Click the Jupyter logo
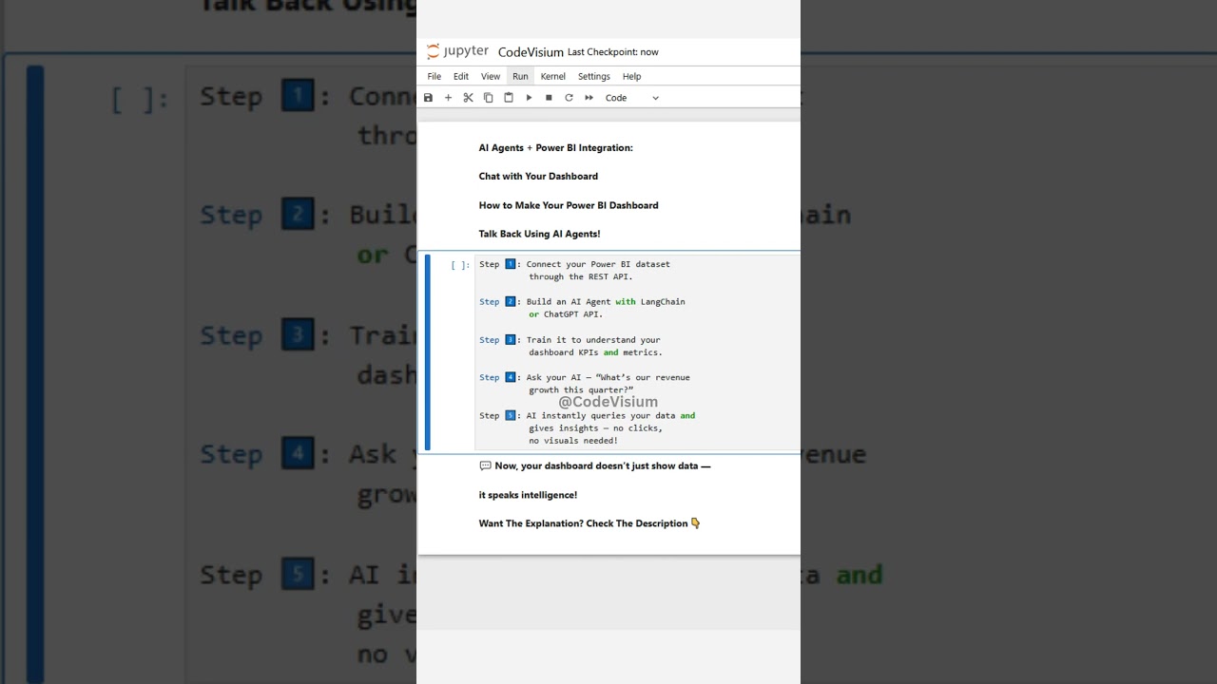The width and height of the screenshot is (1217, 684). [x=457, y=51]
